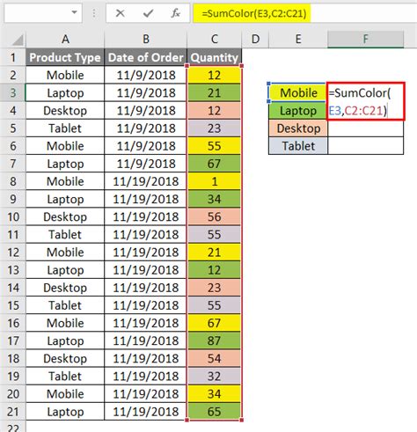417x432 pixels.
Task: Select quantity cell with value 56
Action: (x=215, y=217)
